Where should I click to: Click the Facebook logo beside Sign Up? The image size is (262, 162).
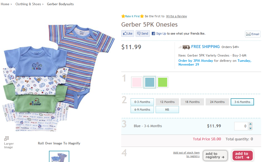[153, 33]
